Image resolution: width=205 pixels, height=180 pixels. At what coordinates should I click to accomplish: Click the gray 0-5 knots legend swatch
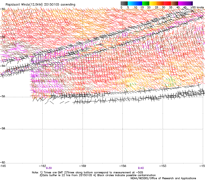[124, 3]
